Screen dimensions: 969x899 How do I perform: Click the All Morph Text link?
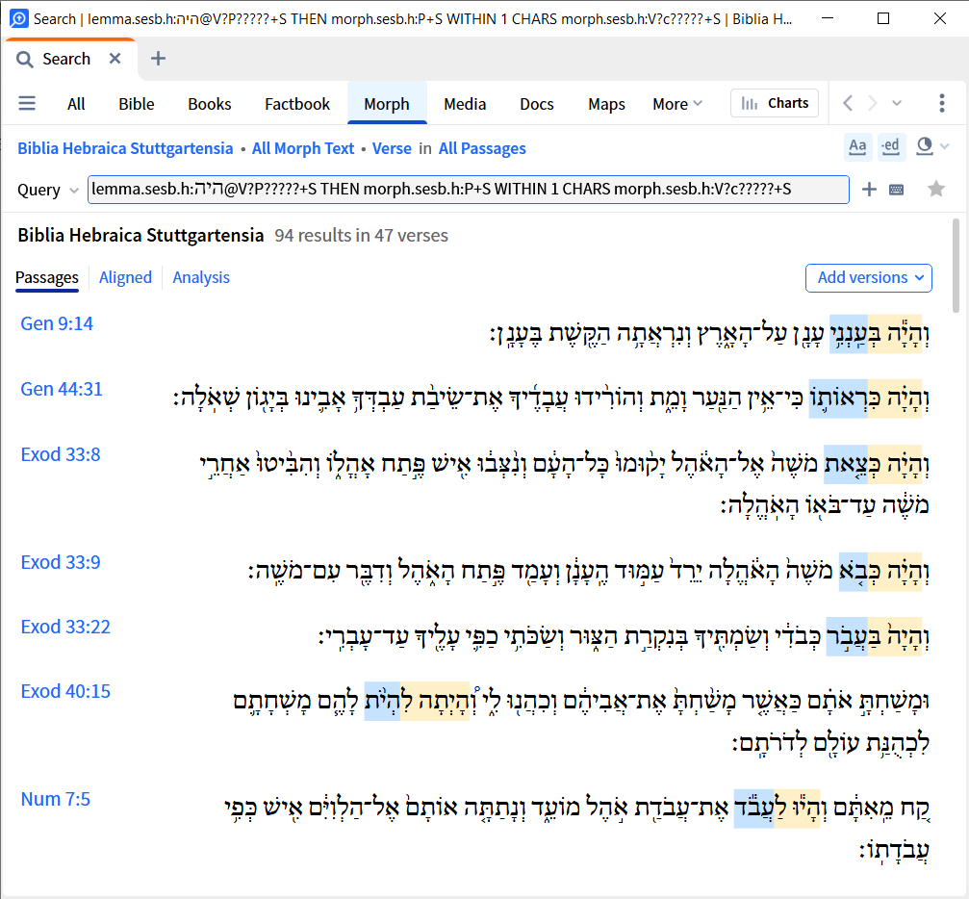click(x=303, y=148)
